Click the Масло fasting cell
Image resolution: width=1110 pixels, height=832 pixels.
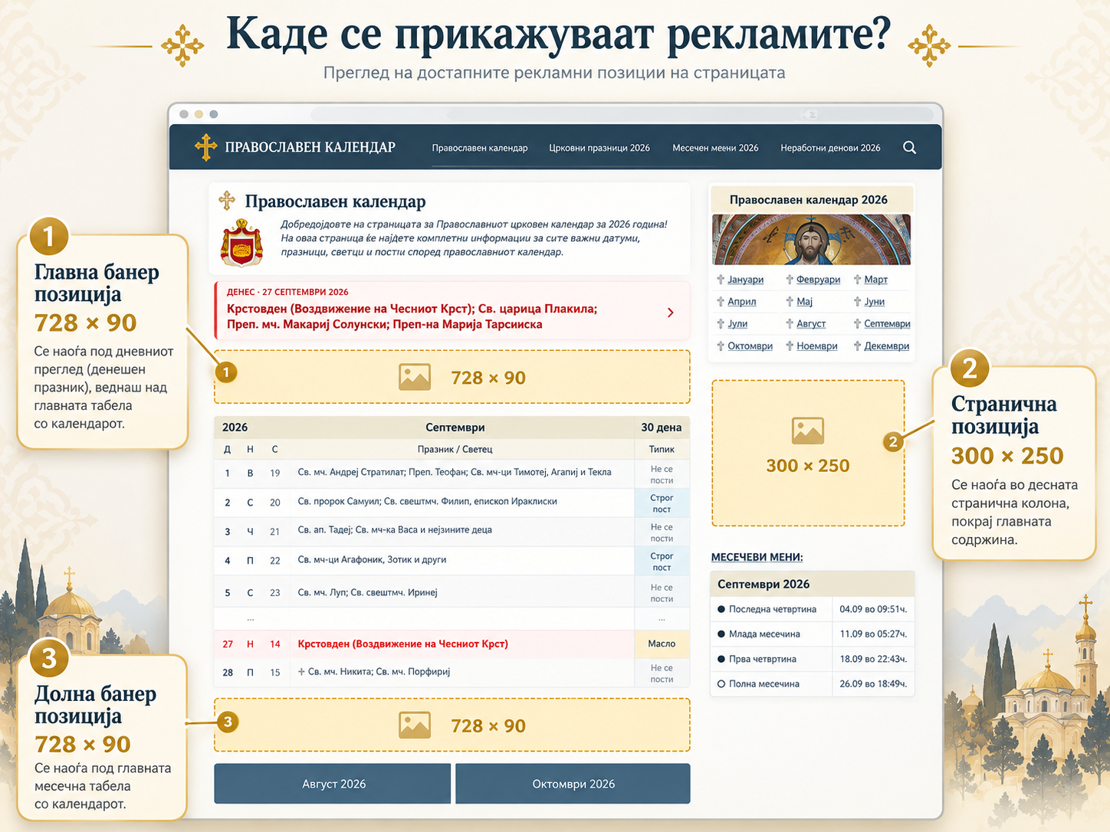tap(662, 644)
